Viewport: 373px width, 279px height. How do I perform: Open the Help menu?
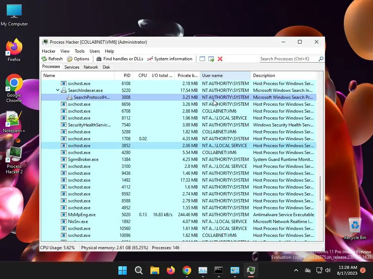coord(109,51)
